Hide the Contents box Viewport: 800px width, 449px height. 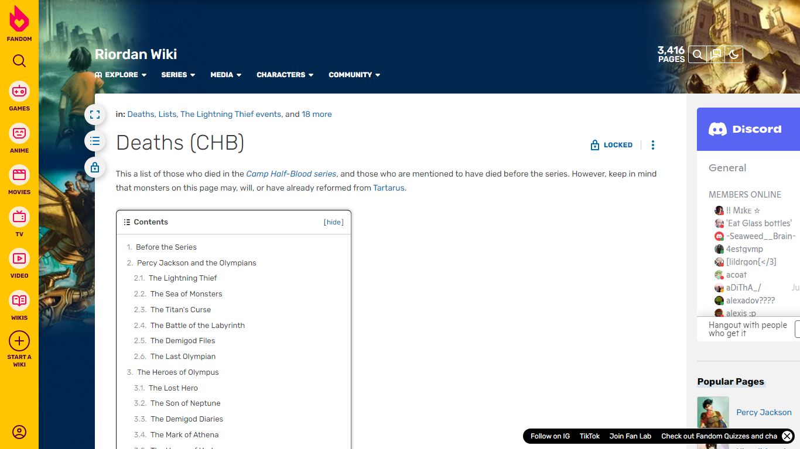pyautogui.click(x=334, y=222)
